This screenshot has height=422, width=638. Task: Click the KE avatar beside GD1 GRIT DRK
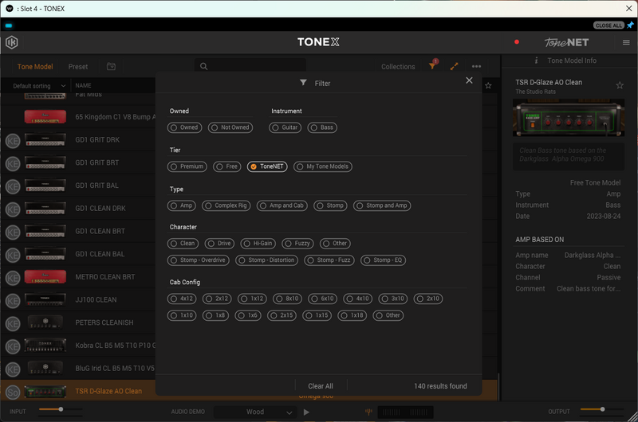[13, 141]
